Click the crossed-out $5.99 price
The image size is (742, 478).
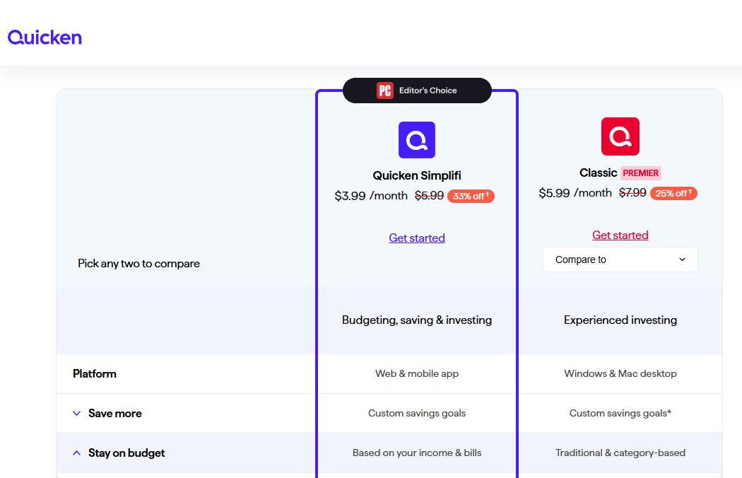coord(429,196)
